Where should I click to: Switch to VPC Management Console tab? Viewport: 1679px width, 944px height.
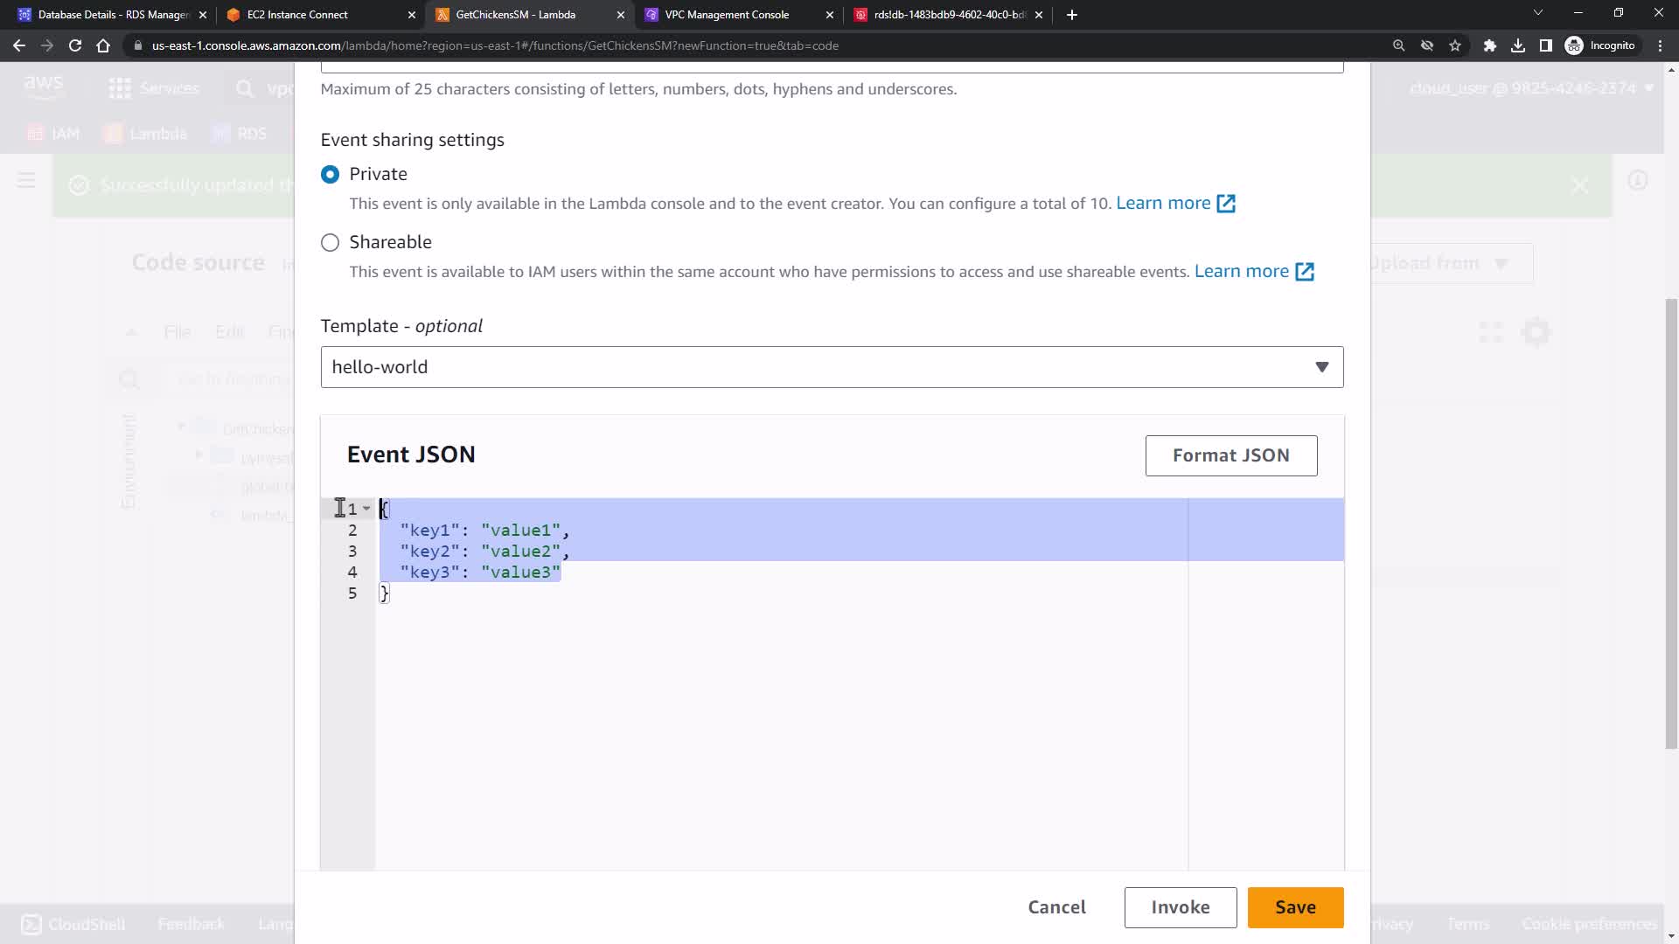tap(727, 15)
